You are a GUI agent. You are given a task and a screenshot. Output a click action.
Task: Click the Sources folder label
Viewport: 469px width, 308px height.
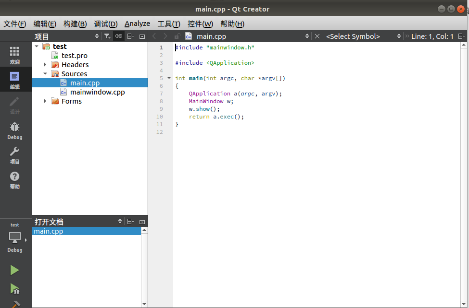pos(74,73)
